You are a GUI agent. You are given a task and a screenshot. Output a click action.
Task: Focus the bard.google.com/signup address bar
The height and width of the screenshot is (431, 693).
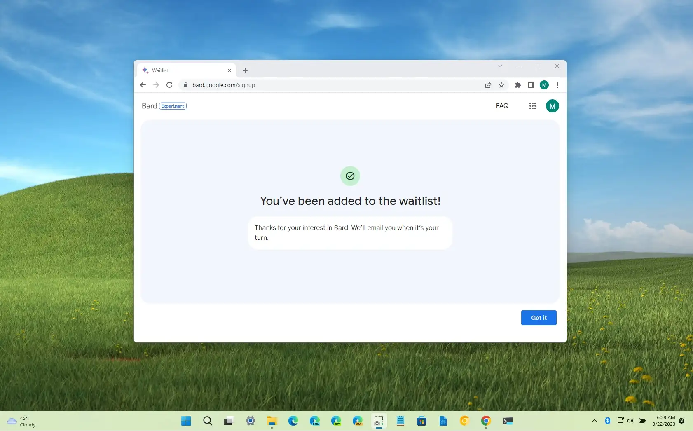pyautogui.click(x=330, y=85)
